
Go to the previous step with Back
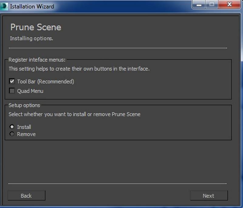coord(26,196)
